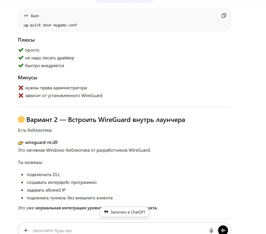Viewport: 266px width, 234px height.
Task: Click the "Плюсы" heading
Action: click(26, 40)
